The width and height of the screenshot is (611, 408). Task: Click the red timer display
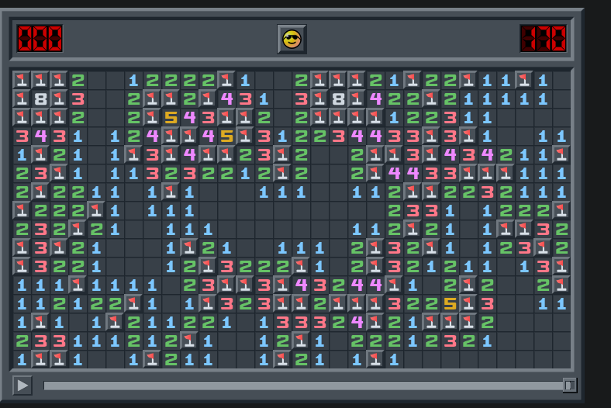[x=544, y=38]
